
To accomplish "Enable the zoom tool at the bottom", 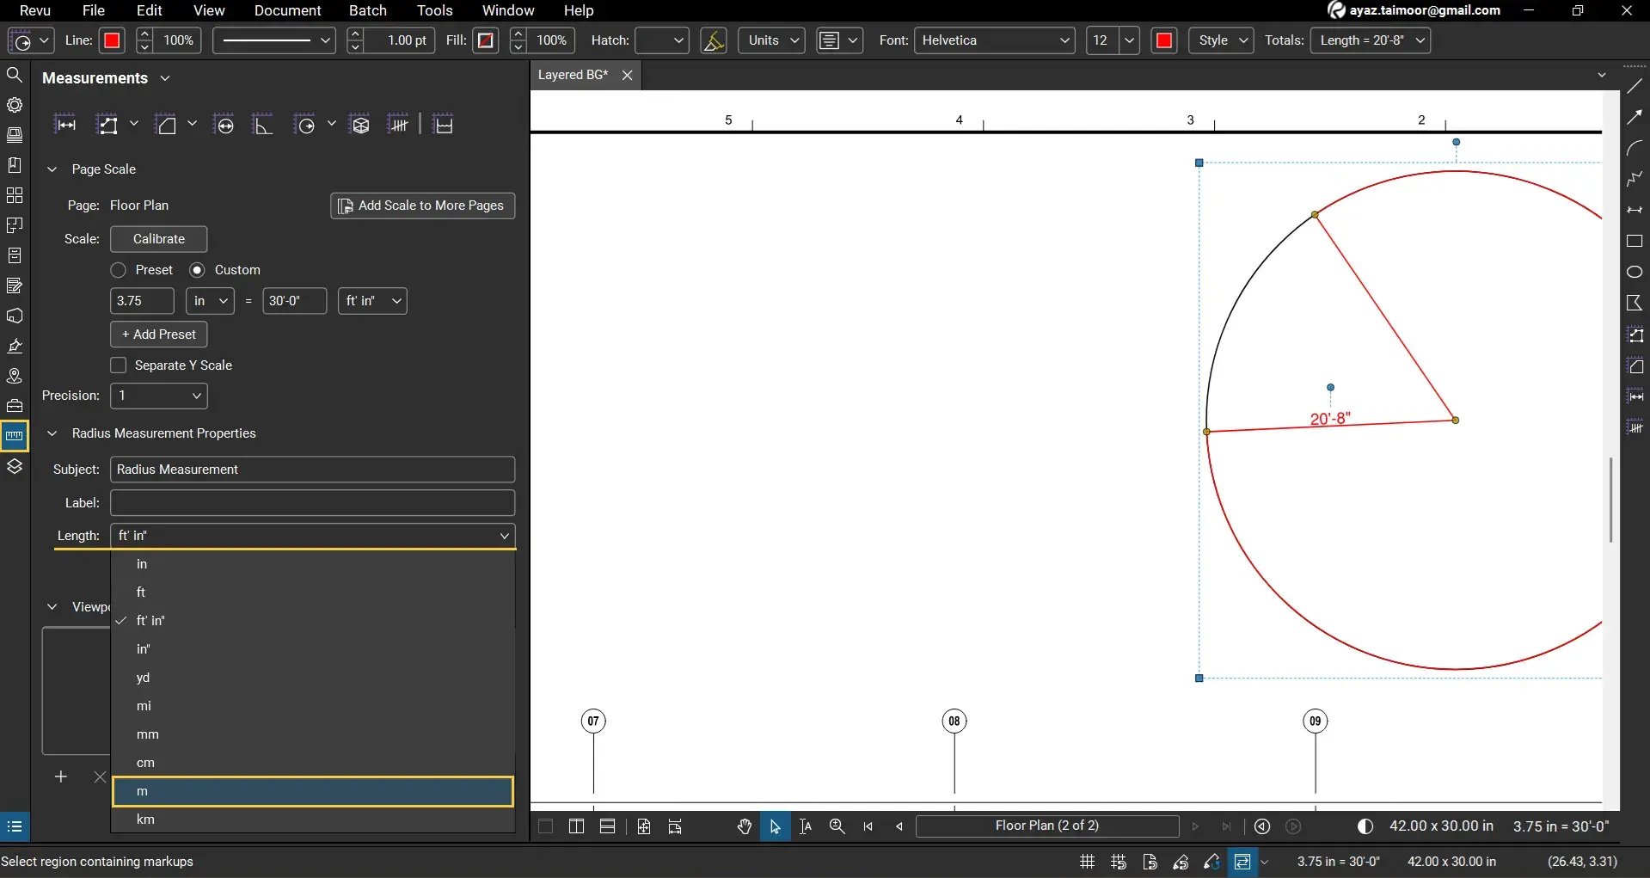I will (837, 826).
